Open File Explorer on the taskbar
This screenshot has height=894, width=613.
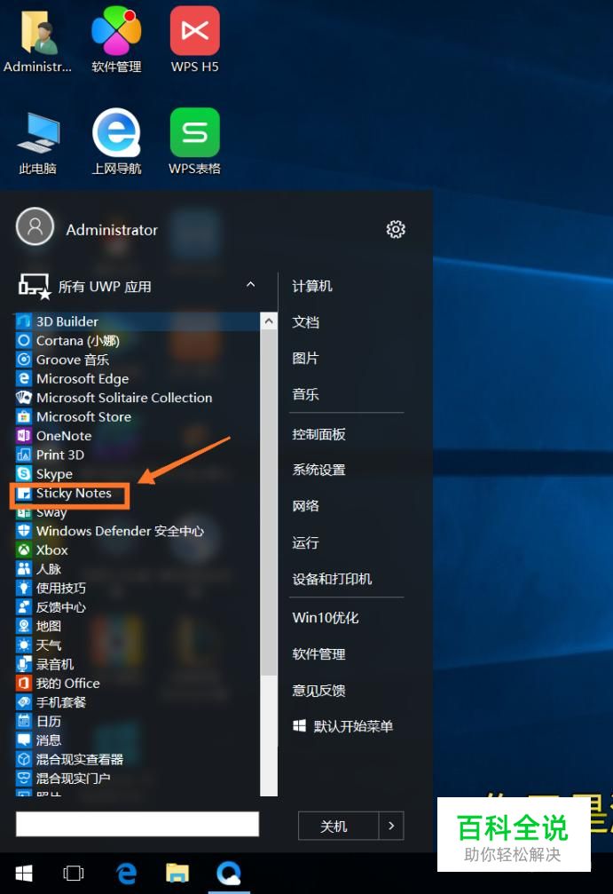[x=177, y=873]
